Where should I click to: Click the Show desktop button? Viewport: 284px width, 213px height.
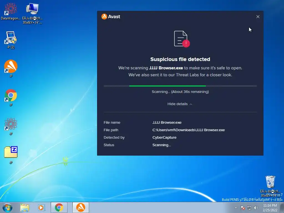[x=282, y=207]
